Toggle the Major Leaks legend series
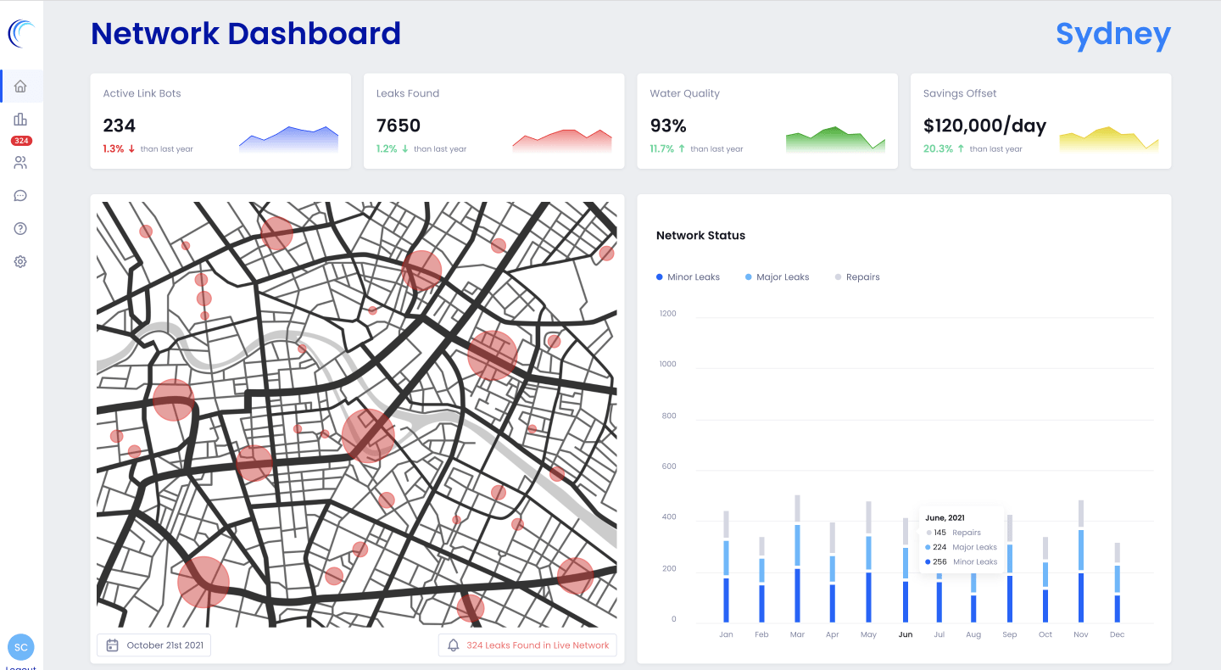Viewport: 1221px width, 670px height. [x=777, y=277]
